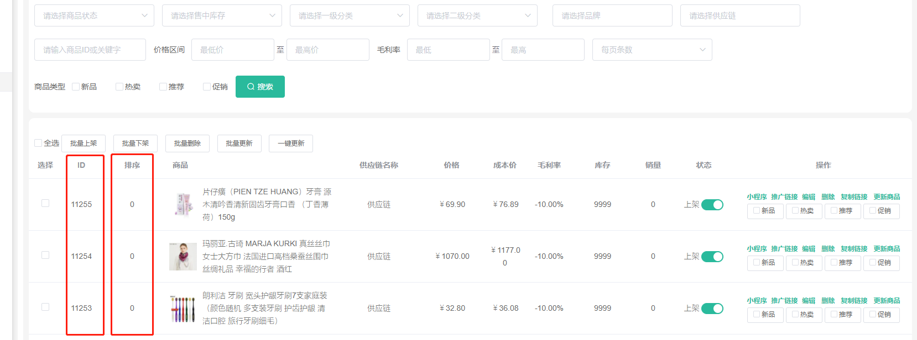The height and width of the screenshot is (340, 917).
Task: Click the 一键更新 one-click update button
Action: pyautogui.click(x=291, y=144)
